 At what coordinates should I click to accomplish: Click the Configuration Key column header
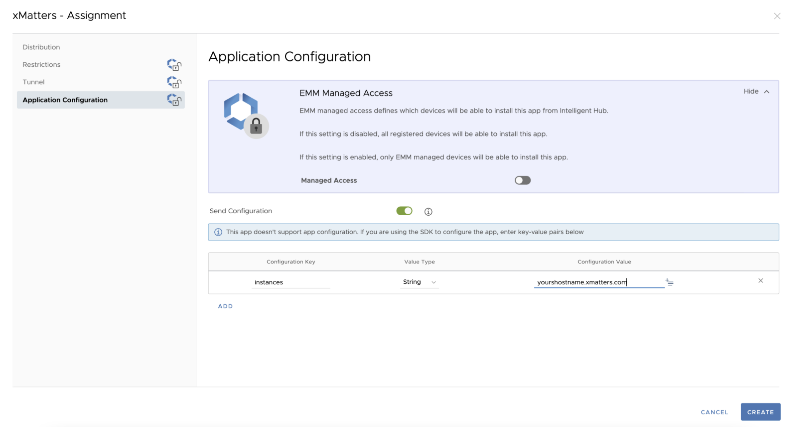(x=291, y=262)
